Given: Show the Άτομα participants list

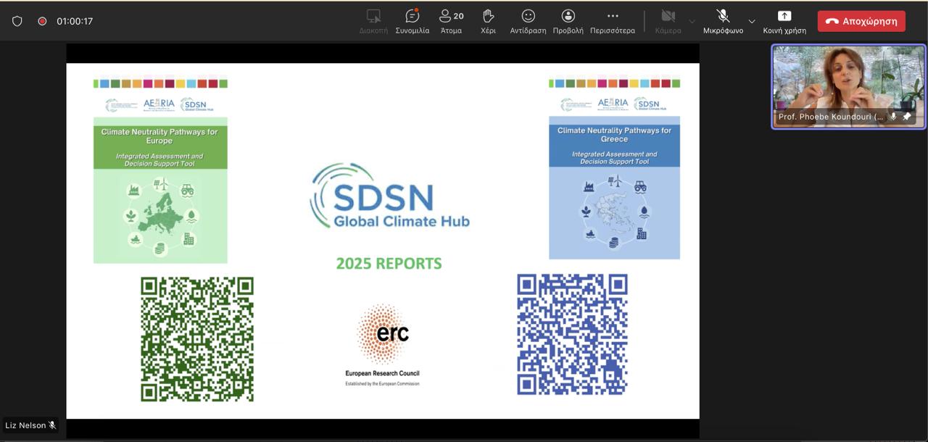Looking at the screenshot, I should pos(451,17).
